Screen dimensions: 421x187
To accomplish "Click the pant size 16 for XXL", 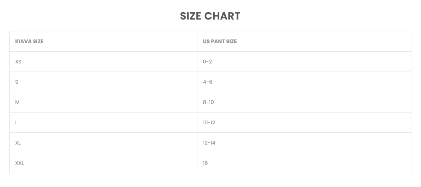I will pyautogui.click(x=205, y=163).
